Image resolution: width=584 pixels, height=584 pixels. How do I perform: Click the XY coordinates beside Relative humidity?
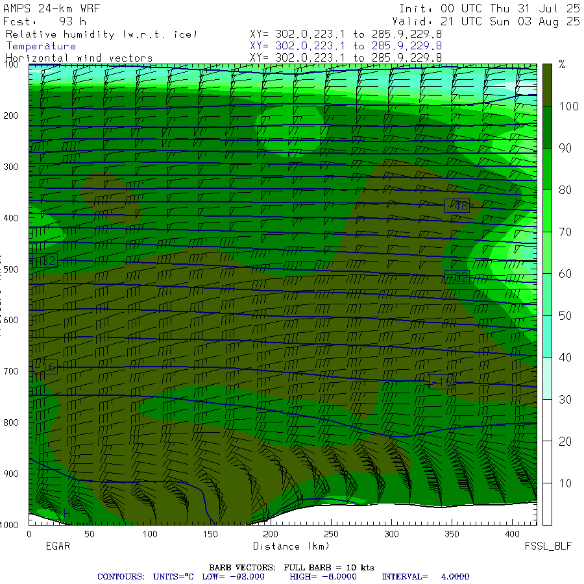click(x=346, y=34)
